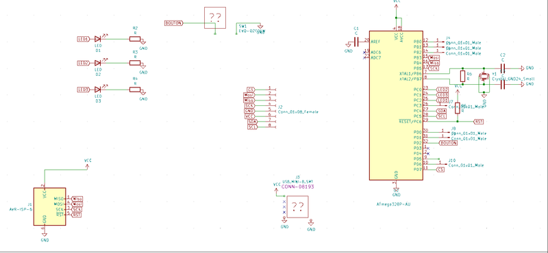
Task: Click the ATmega328P-AU chip body
Action: pos(396,105)
